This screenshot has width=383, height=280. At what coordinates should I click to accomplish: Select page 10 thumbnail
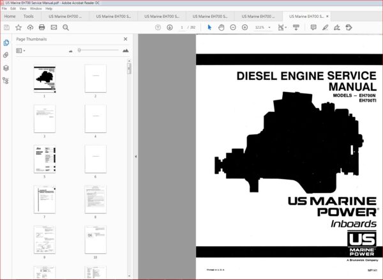(96, 240)
